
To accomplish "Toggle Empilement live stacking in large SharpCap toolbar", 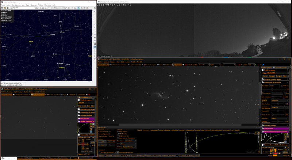I will tap(177, 65).
